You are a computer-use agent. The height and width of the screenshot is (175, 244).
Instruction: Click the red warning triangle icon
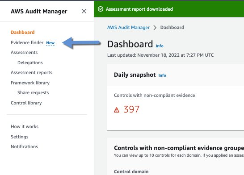[x=117, y=110]
